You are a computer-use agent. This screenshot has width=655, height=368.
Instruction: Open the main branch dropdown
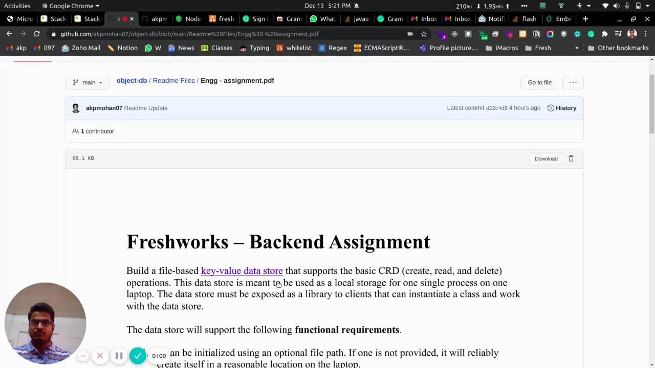pyautogui.click(x=88, y=82)
